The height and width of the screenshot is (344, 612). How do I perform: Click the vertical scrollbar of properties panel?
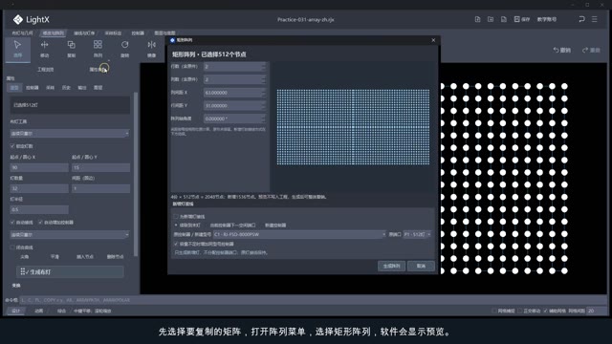tap(136, 174)
